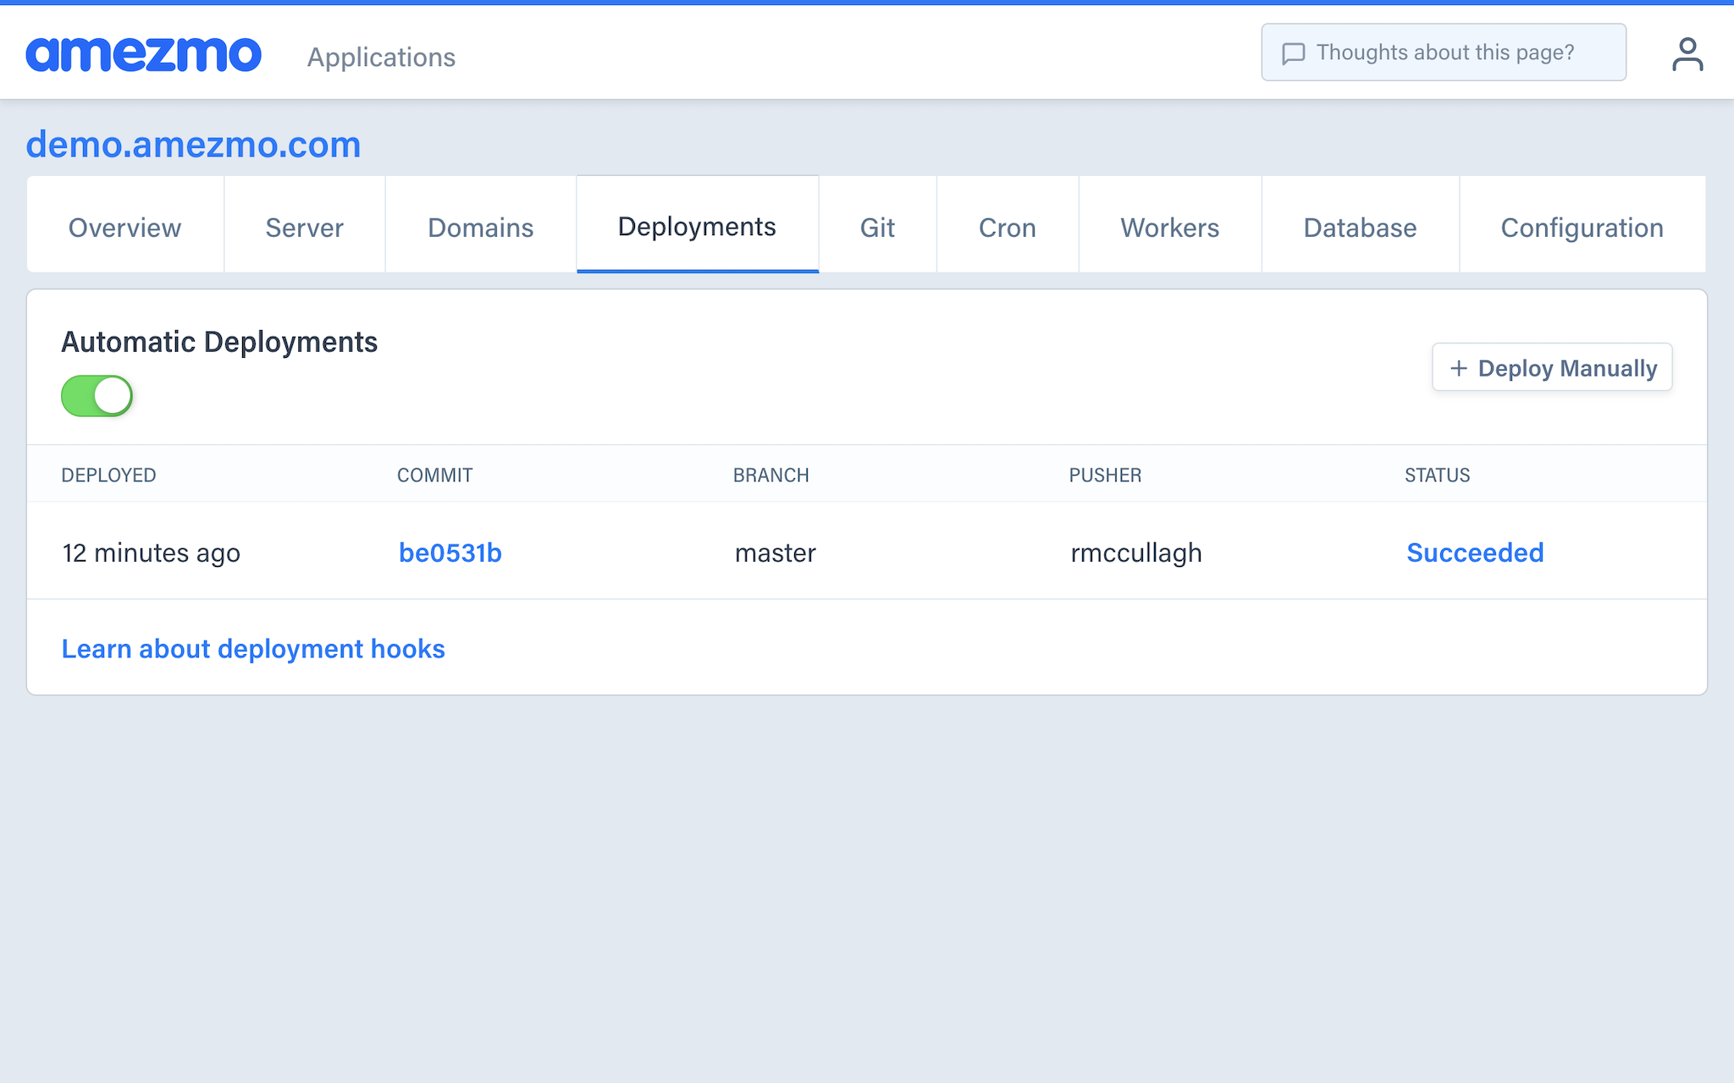Click the speech bubble feedback icon
The height and width of the screenshot is (1083, 1734).
(x=1293, y=53)
